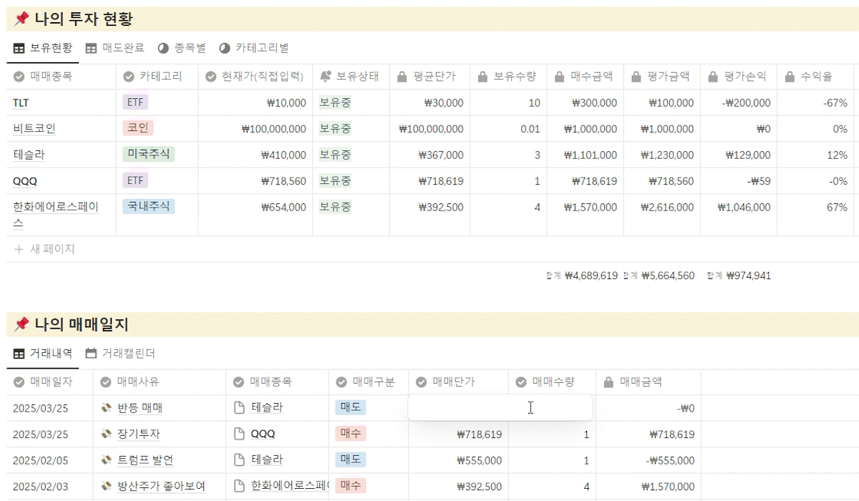859x501 pixels.
Task: Click the 국내주식 category tag
Action: point(148,206)
